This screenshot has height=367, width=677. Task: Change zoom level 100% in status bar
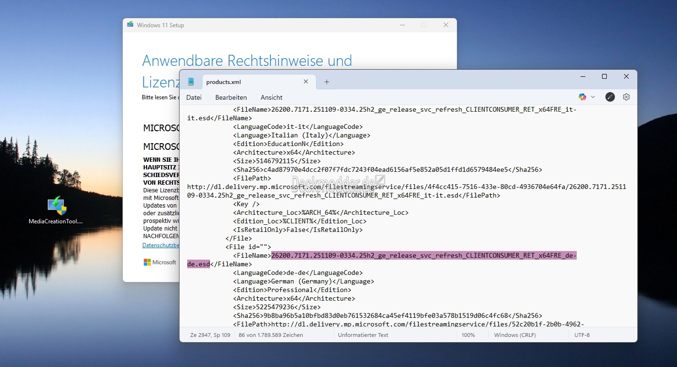click(468, 335)
